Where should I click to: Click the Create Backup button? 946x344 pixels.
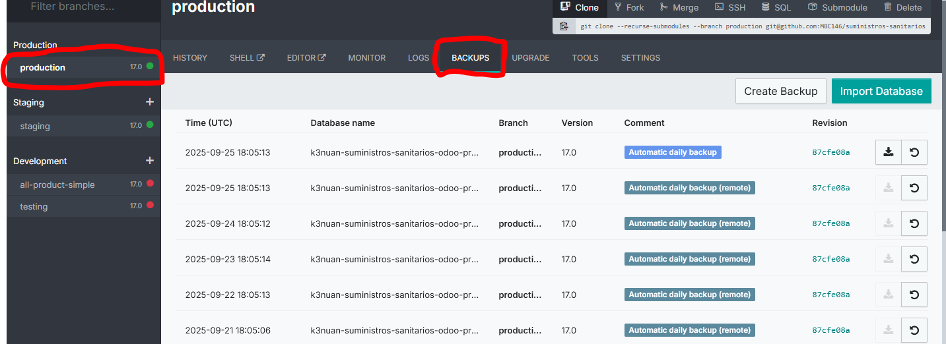(x=780, y=92)
